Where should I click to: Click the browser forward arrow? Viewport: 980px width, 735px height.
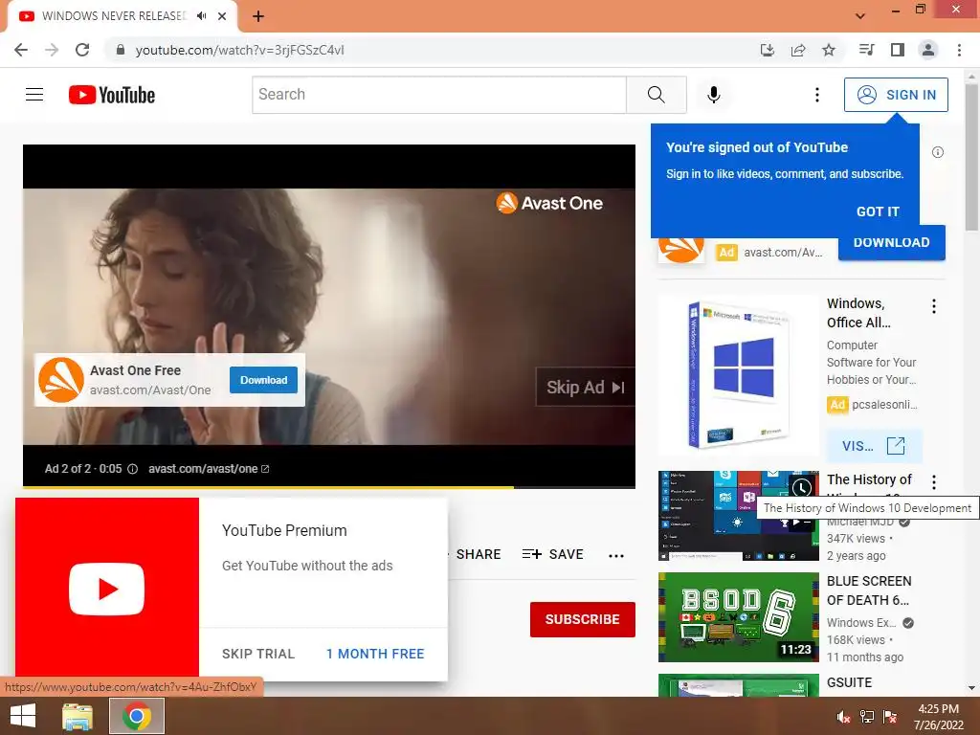point(52,50)
